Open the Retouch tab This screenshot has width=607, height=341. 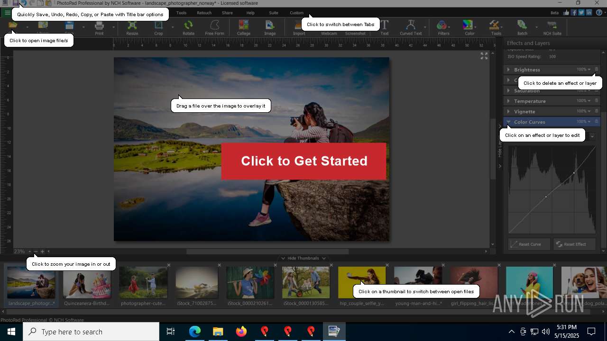204,13
